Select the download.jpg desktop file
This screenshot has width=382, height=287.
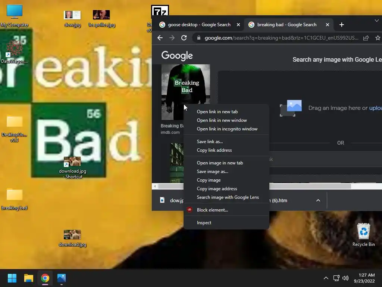(x=72, y=238)
